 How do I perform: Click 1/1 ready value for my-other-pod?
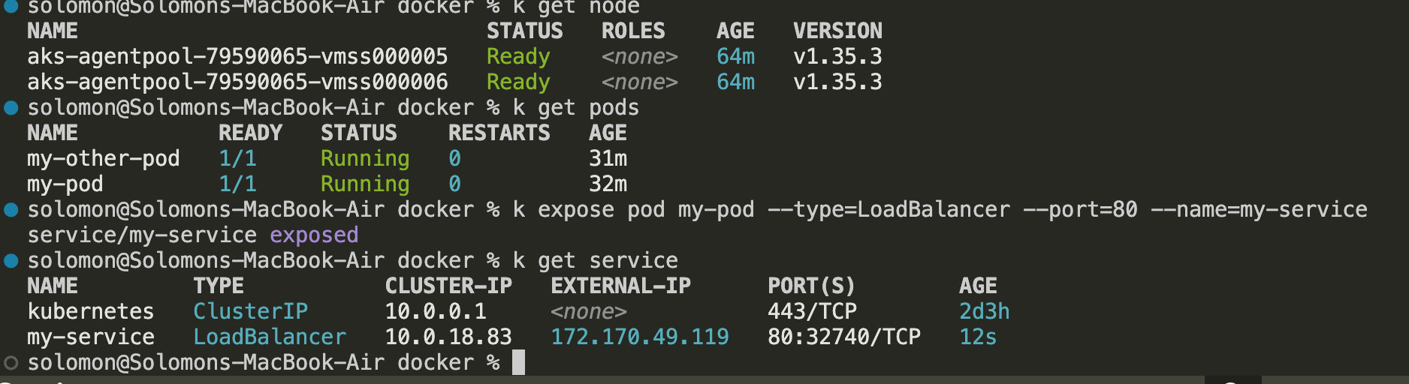[237, 158]
